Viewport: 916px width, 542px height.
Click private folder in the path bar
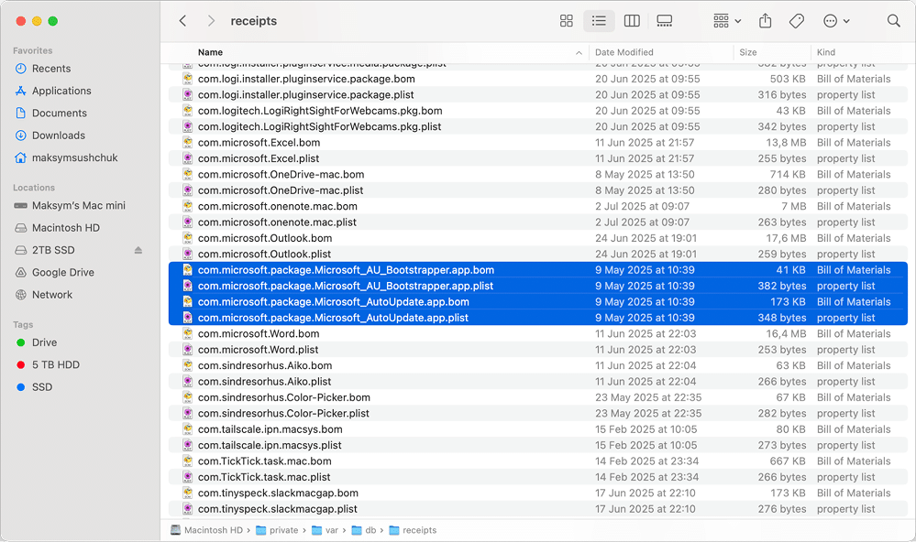(x=278, y=530)
